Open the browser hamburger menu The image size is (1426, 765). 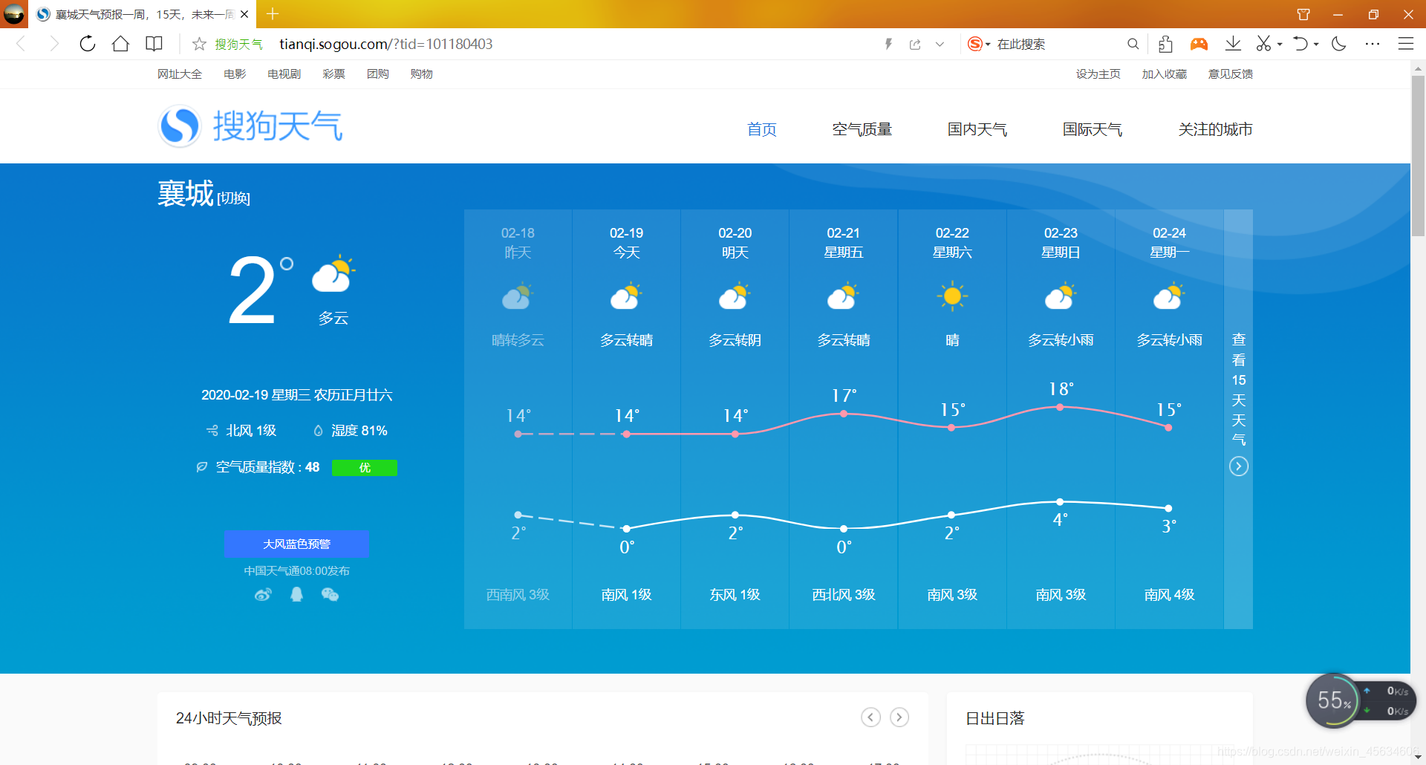(x=1406, y=44)
